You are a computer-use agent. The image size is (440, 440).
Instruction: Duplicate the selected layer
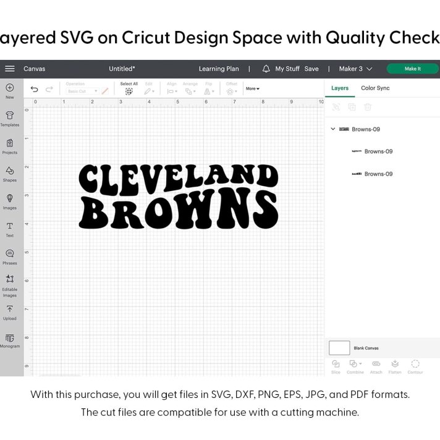tap(352, 107)
